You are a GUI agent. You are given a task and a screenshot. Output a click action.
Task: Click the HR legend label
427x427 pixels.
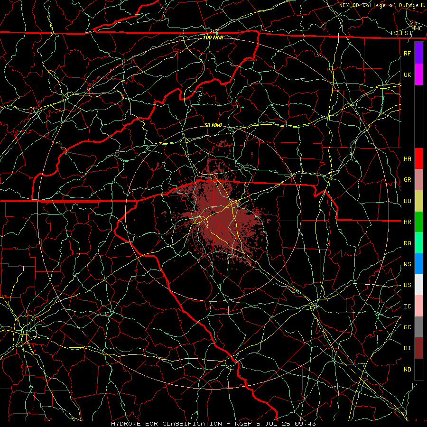pos(407,222)
